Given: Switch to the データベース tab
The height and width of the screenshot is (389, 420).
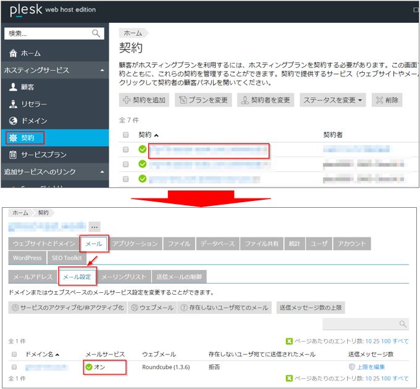Looking at the screenshot, I should 217,244.
